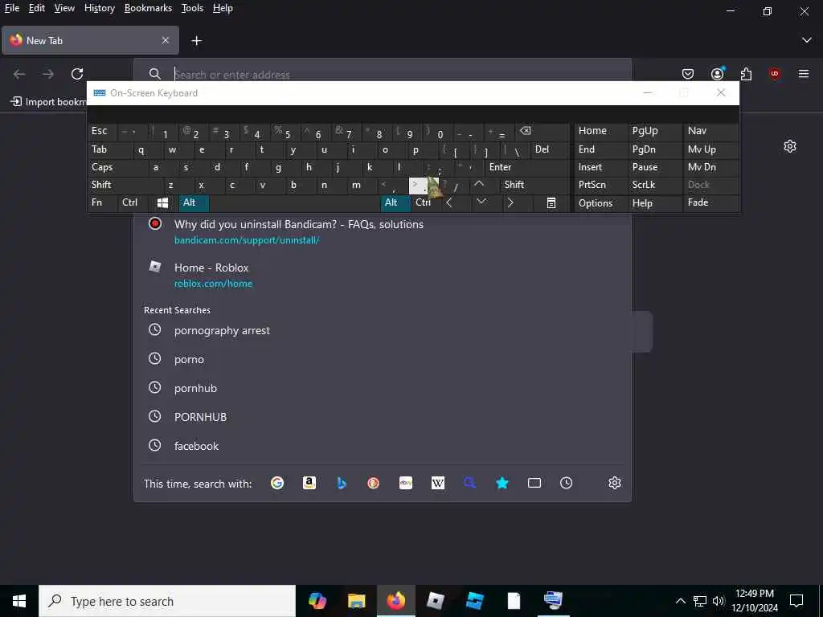Click the Windows logo key

click(162, 202)
